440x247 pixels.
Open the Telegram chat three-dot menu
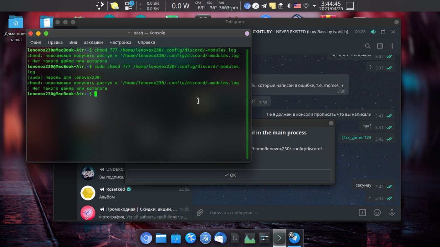coord(392,46)
